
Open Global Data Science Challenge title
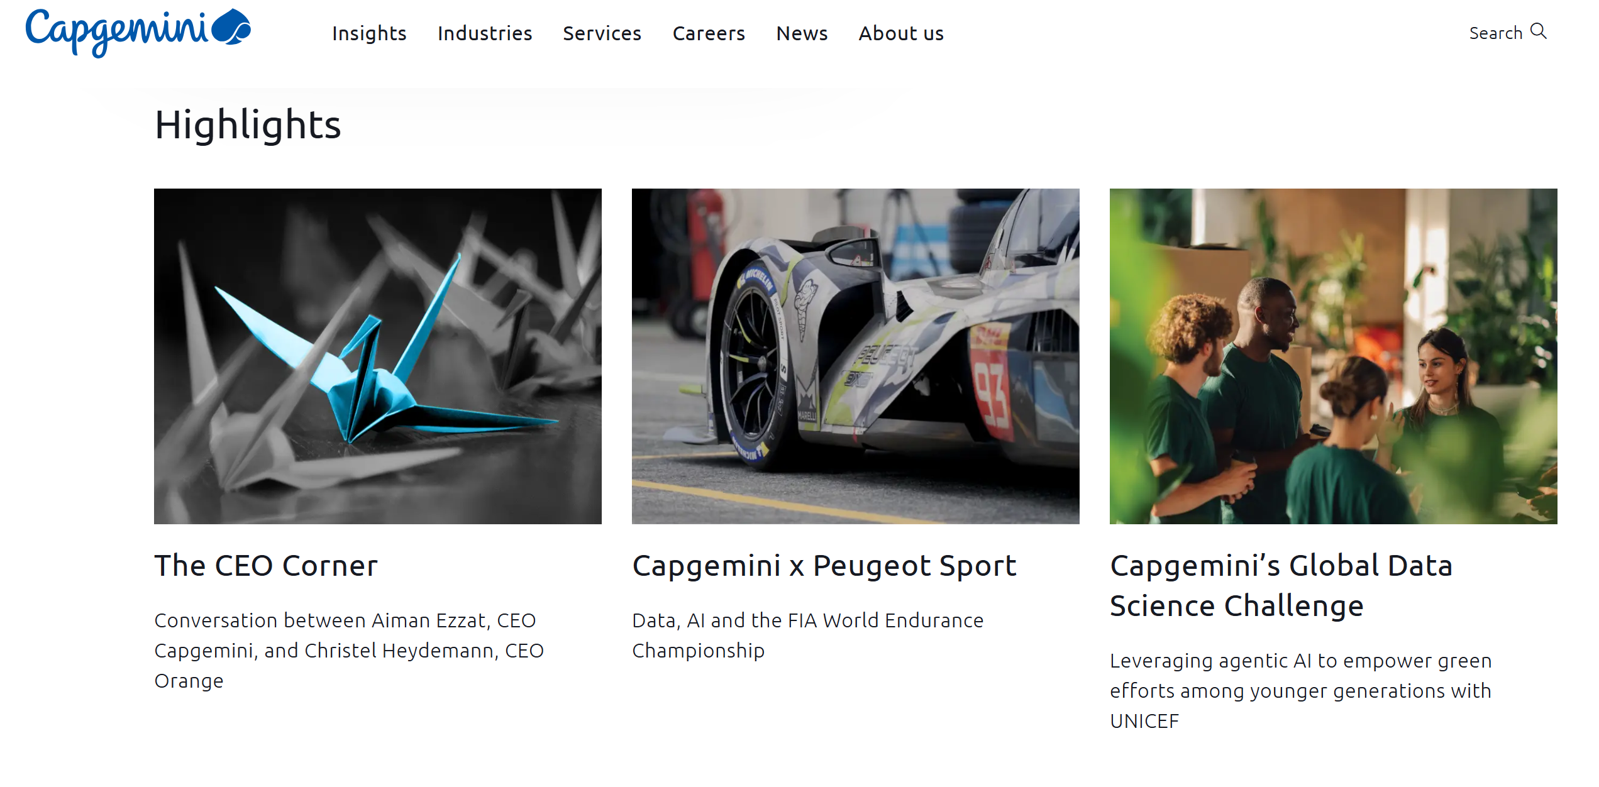click(1281, 586)
